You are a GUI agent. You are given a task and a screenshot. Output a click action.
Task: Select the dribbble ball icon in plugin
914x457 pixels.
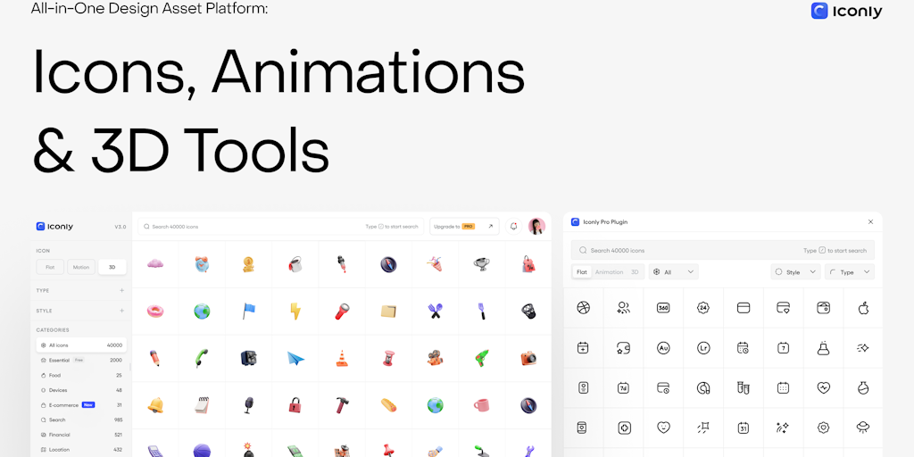pyautogui.click(x=583, y=307)
